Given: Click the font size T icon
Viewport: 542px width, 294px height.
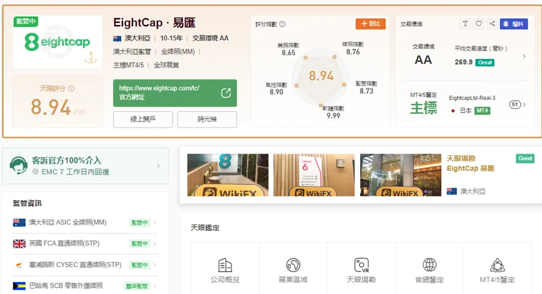Looking at the screenshot, I should pyautogui.click(x=465, y=24).
